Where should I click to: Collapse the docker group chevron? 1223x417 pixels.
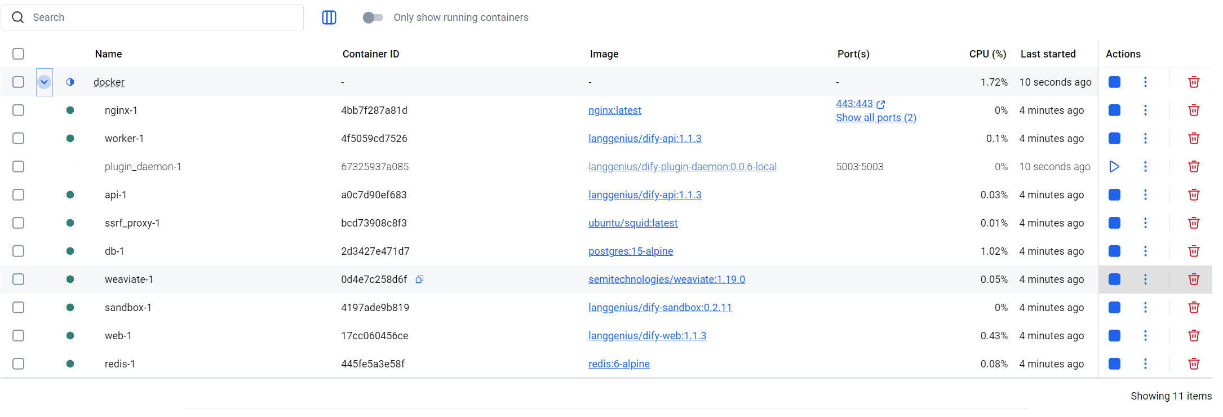point(45,82)
